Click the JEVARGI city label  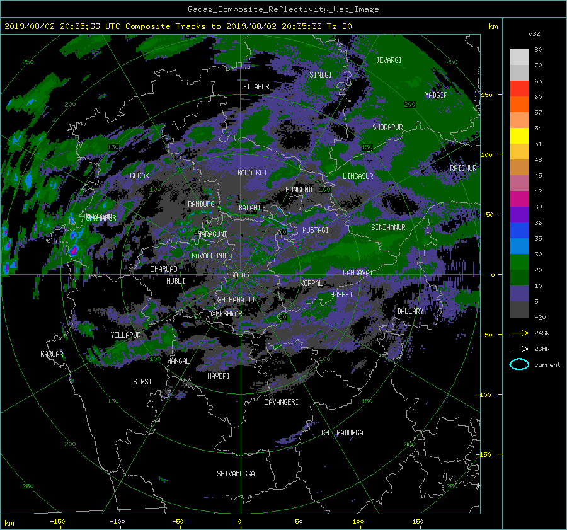(x=389, y=60)
